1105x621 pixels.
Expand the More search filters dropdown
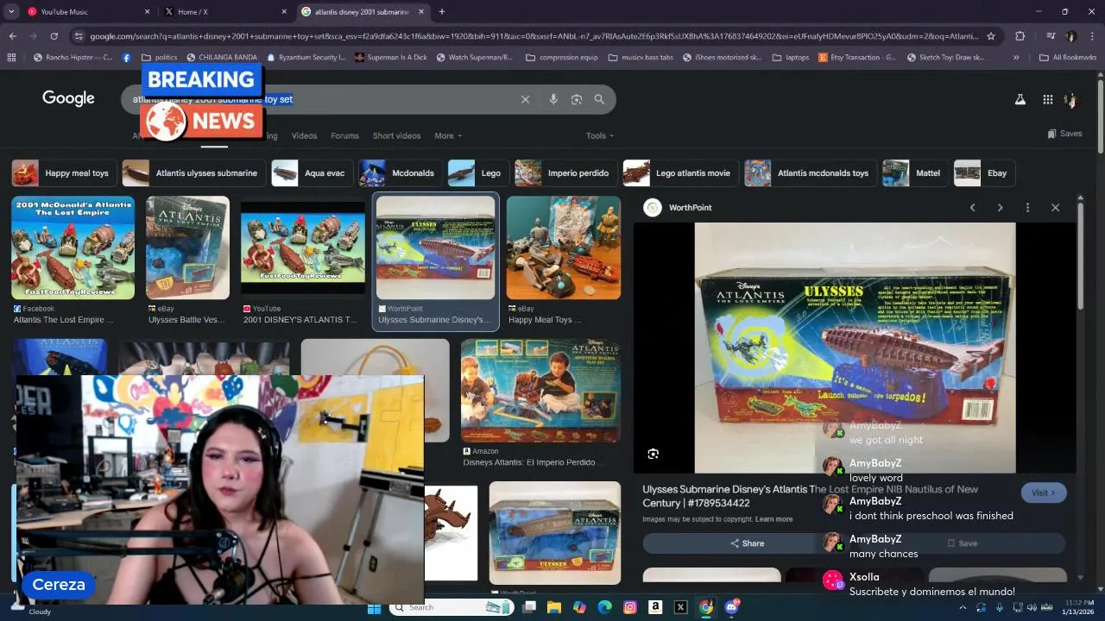click(x=448, y=135)
